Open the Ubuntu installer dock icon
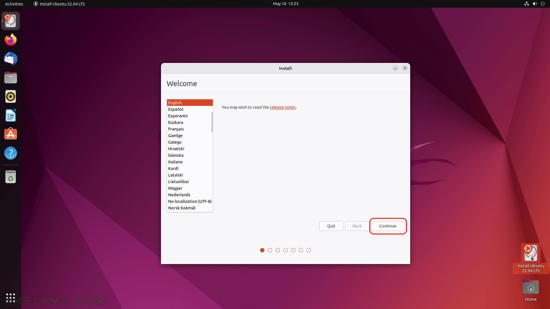Screen dimensions: 550x309 click(11, 21)
